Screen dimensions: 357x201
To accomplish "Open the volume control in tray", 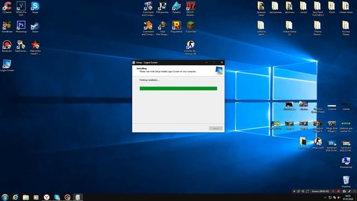I will point(339,197).
